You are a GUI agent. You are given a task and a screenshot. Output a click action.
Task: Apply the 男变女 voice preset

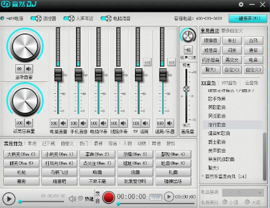pos(232,60)
